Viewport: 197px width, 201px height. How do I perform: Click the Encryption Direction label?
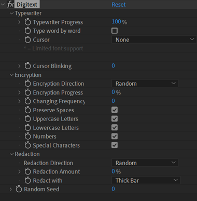click(x=59, y=84)
